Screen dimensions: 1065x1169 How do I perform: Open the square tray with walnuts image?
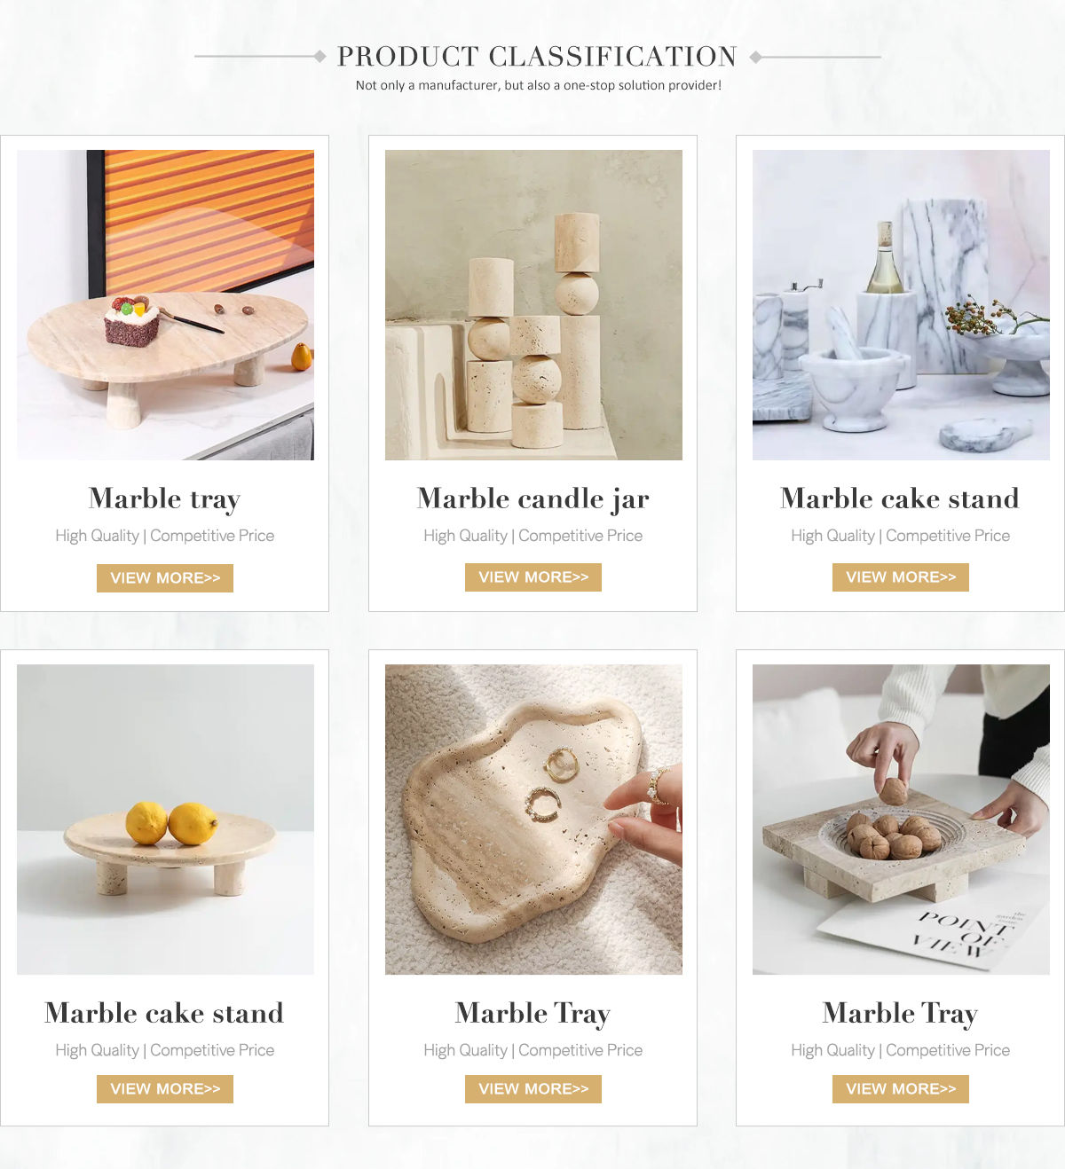coord(901,820)
